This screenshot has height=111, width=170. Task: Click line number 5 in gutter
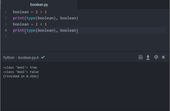point(6,37)
